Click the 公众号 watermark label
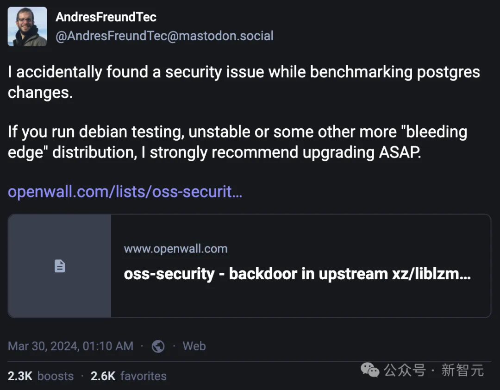 [x=404, y=370]
